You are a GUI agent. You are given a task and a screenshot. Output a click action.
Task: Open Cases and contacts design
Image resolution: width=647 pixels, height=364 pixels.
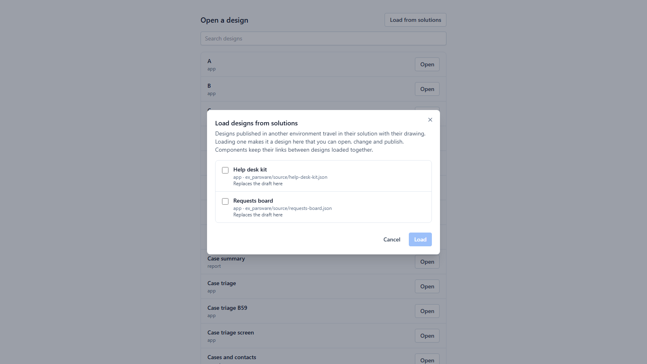click(427, 360)
